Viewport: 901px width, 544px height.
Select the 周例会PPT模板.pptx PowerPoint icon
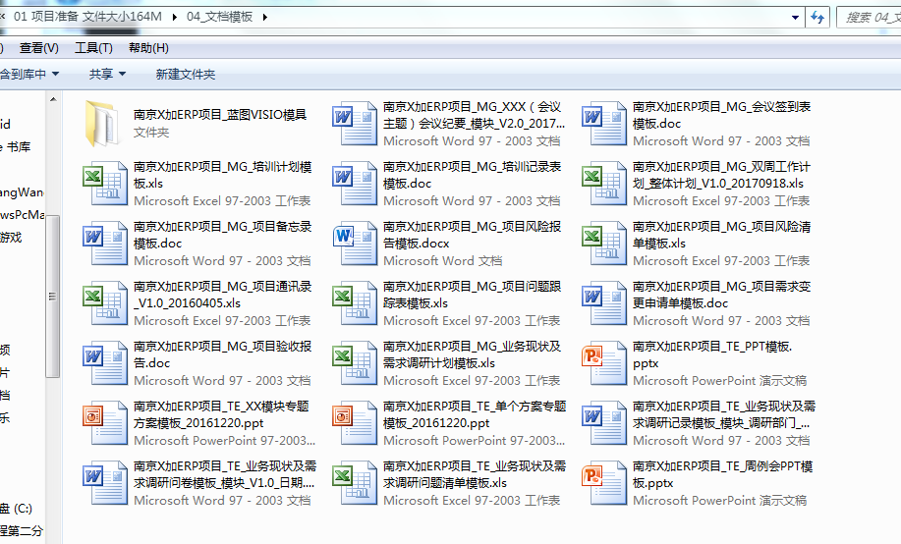[x=604, y=482]
